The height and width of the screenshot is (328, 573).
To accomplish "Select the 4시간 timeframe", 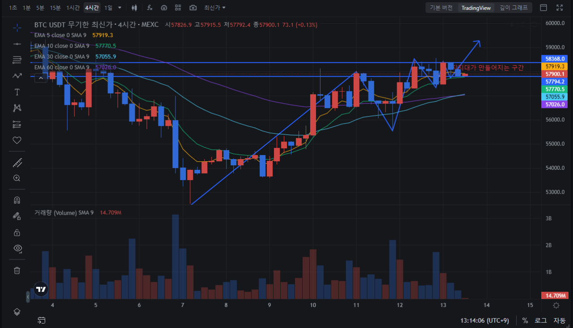I will [x=92, y=8].
